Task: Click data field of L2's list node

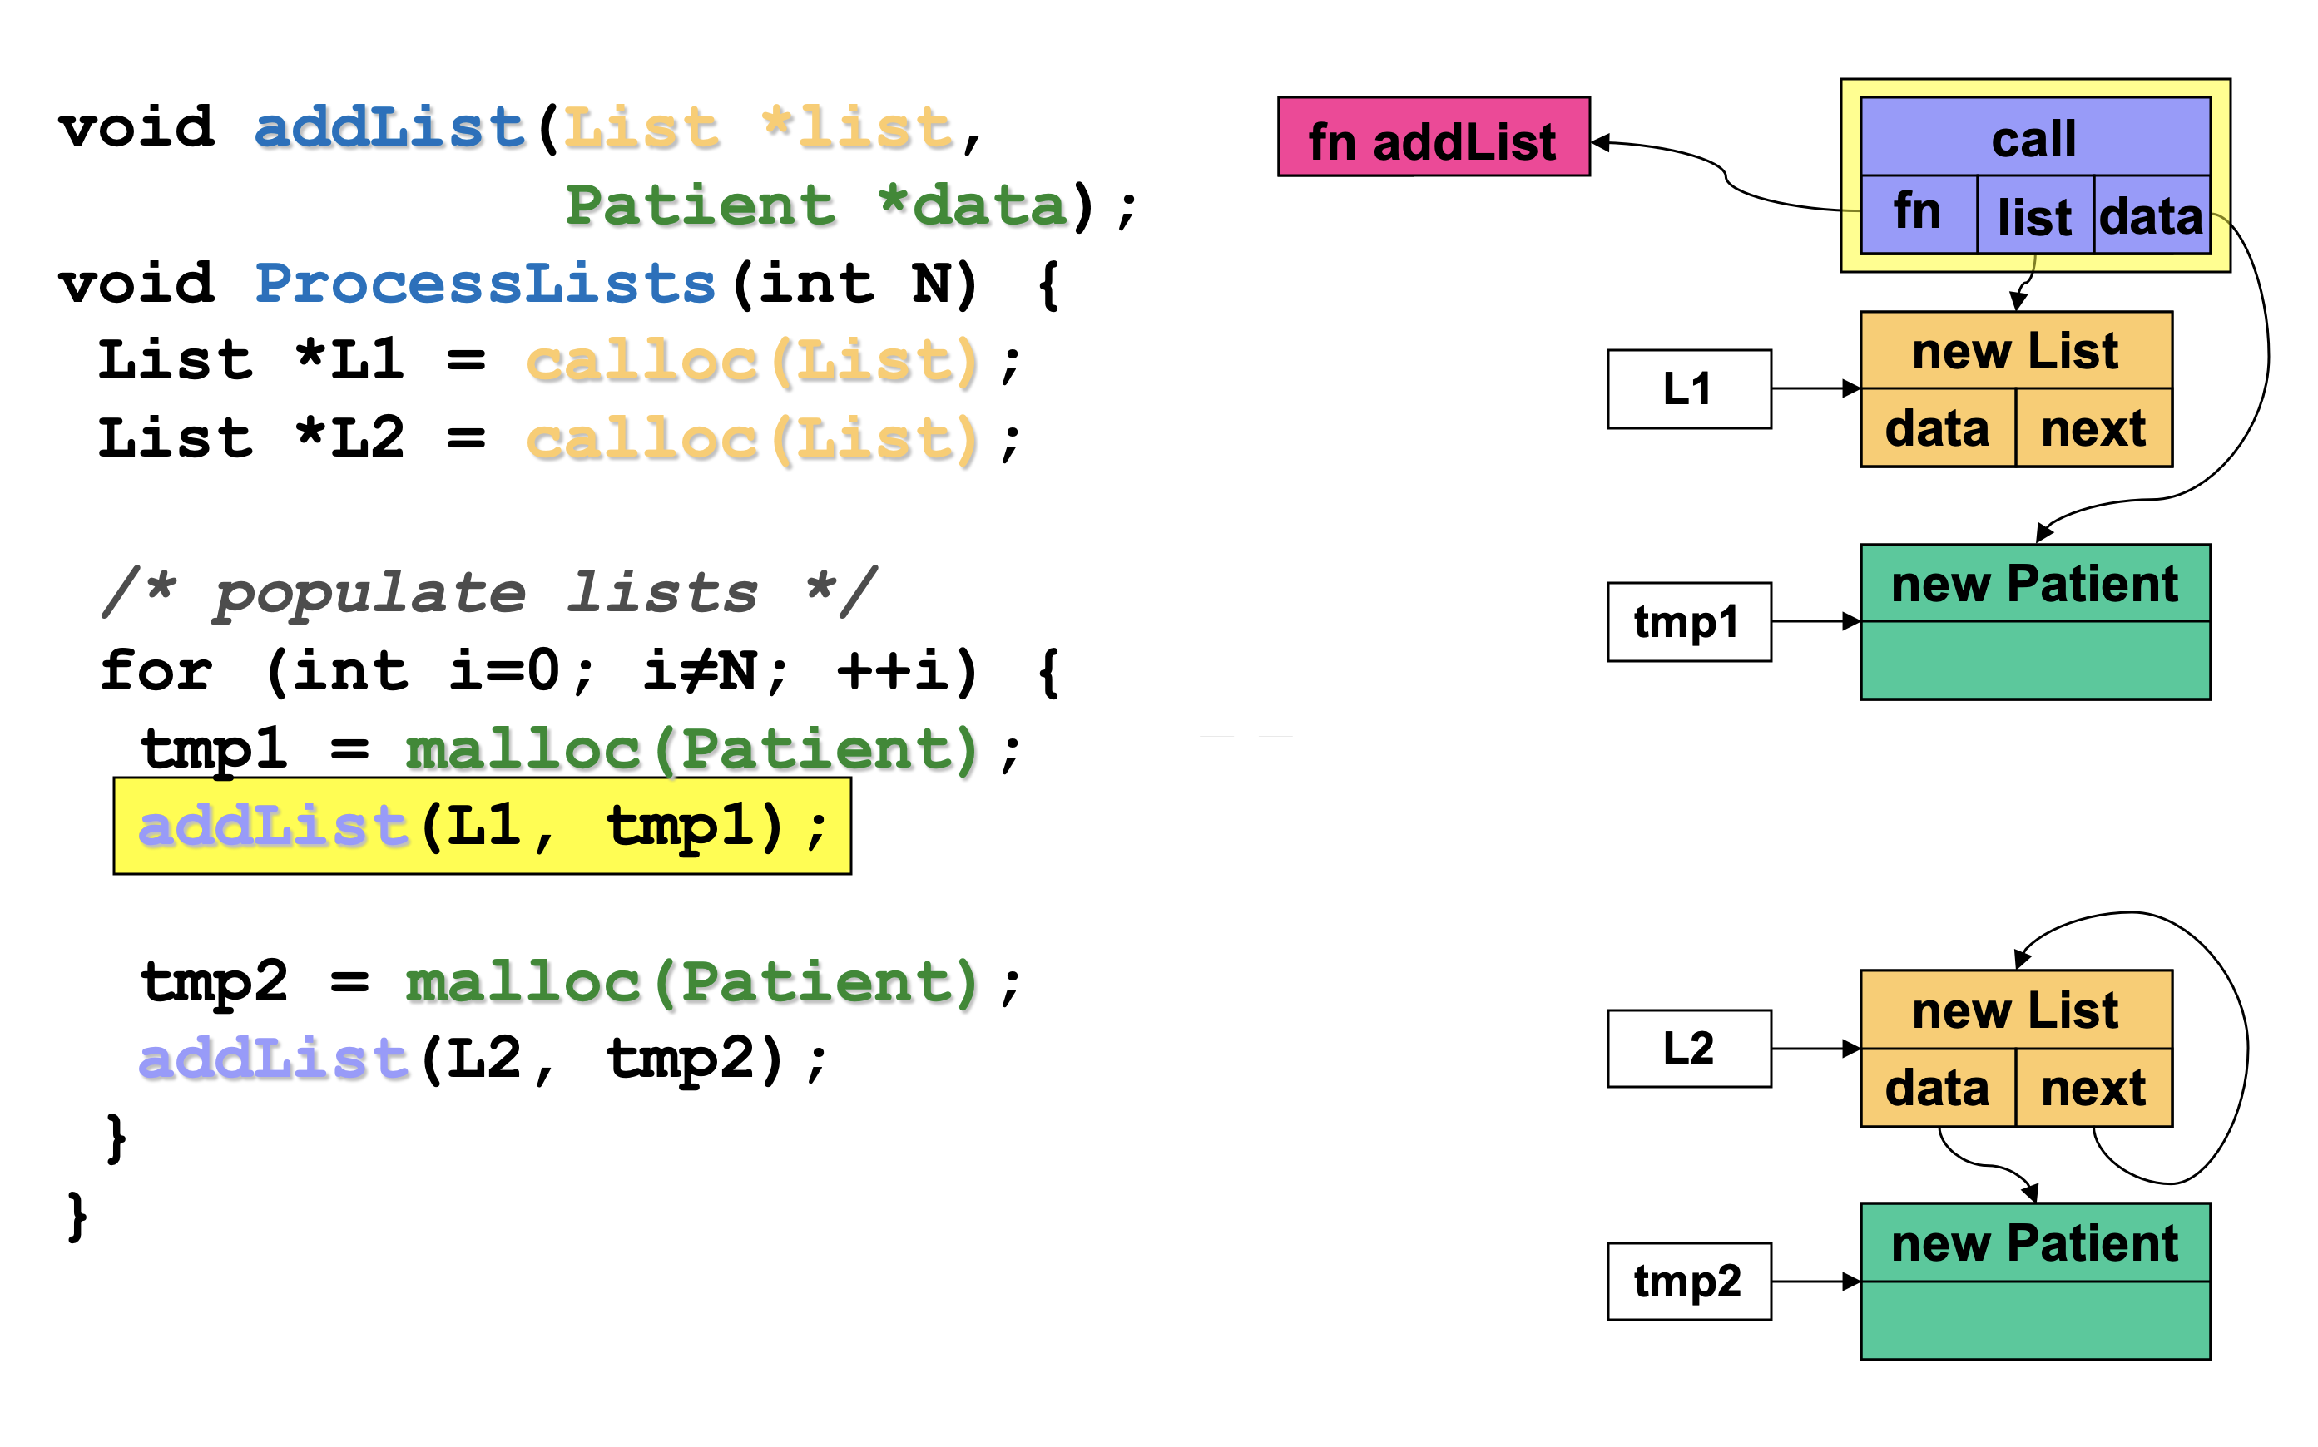Action: [1937, 1088]
